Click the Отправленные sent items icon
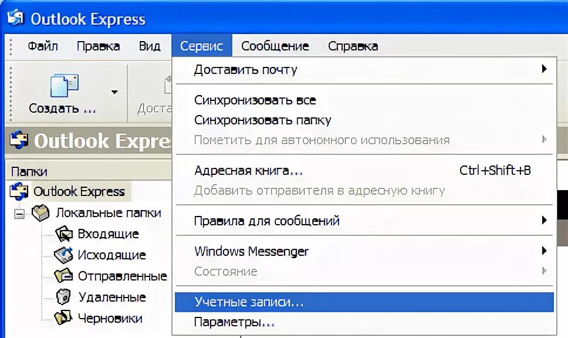The image size is (568, 338). click(64, 276)
